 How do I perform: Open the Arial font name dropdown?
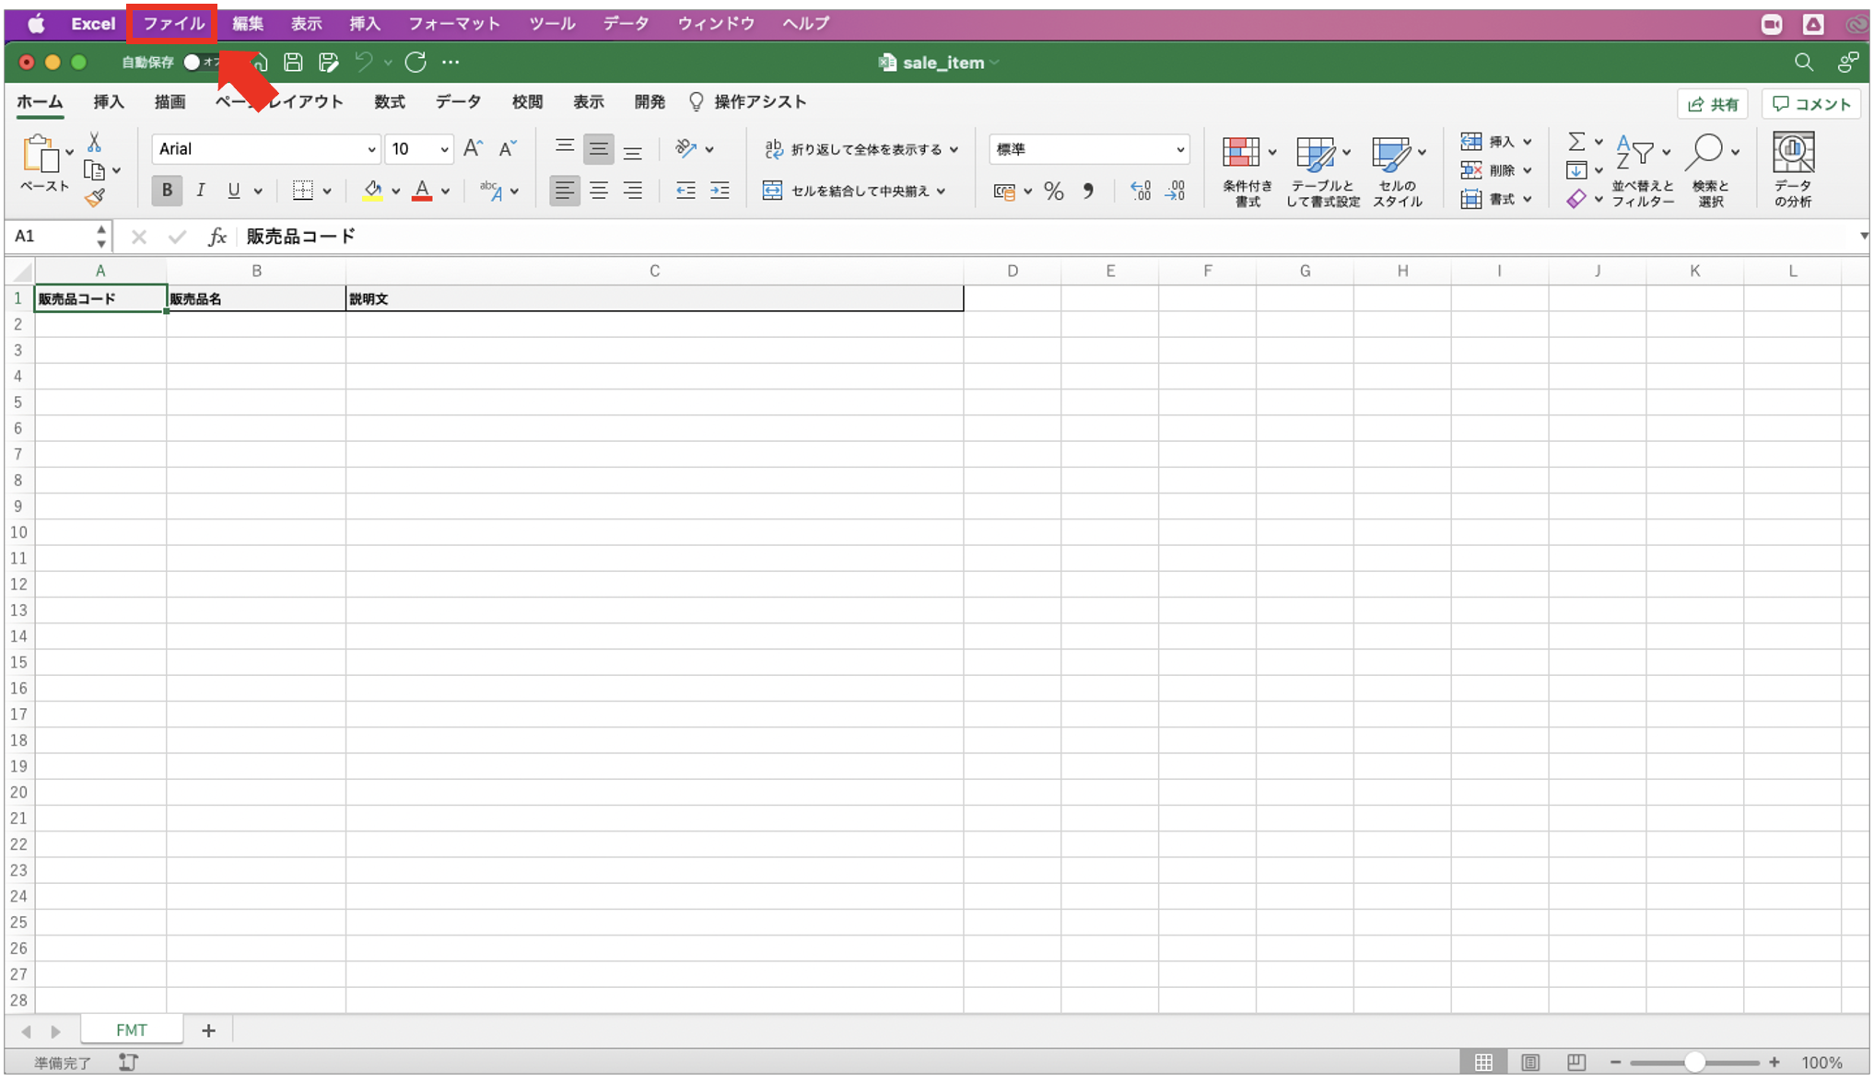[x=371, y=149]
